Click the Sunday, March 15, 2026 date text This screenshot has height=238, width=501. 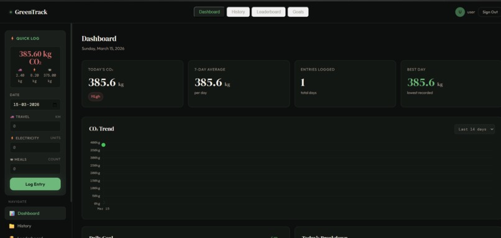[x=103, y=49]
